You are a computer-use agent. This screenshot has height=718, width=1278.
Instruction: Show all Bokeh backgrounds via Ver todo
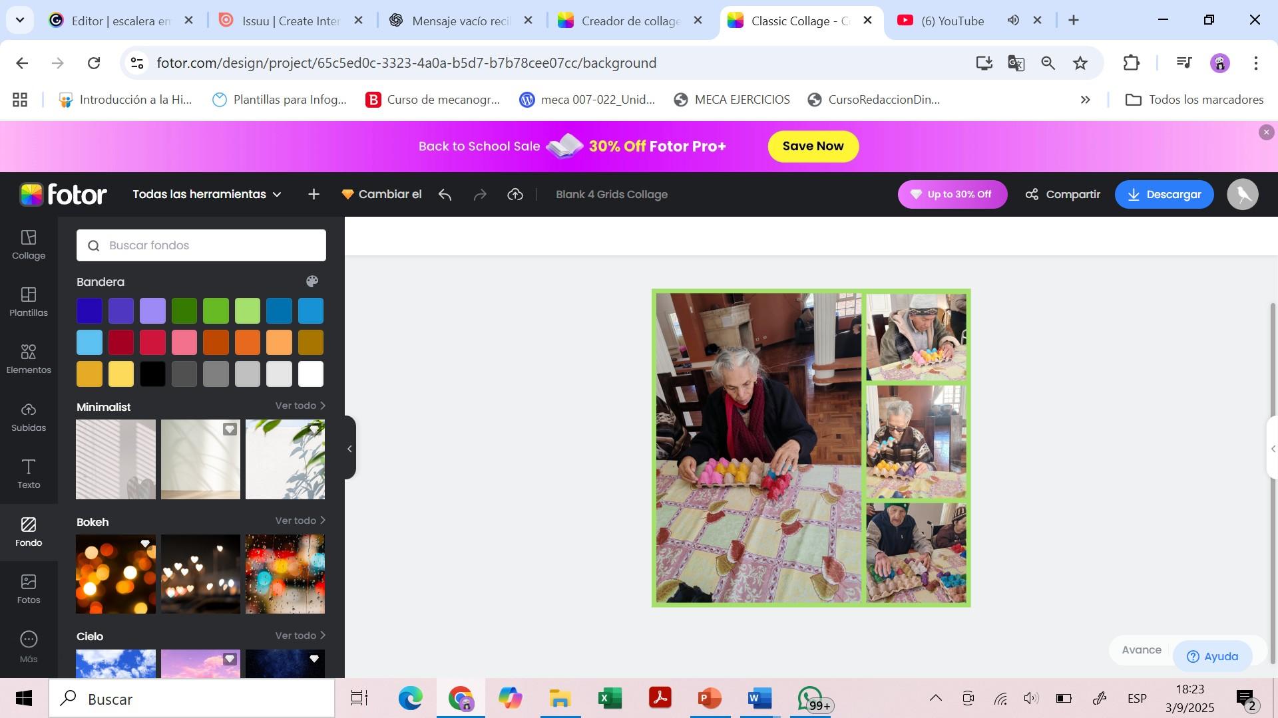[300, 521]
